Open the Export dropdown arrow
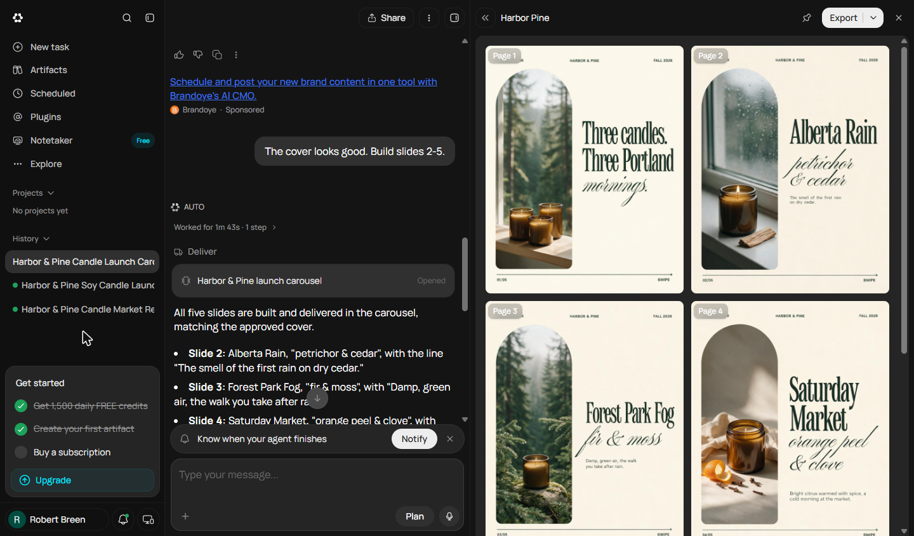This screenshot has width=914, height=536. 873,18
